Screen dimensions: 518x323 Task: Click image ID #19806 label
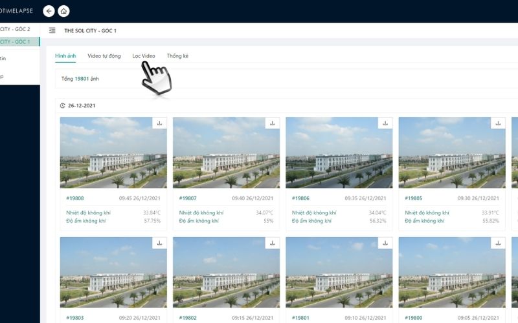[300, 198]
